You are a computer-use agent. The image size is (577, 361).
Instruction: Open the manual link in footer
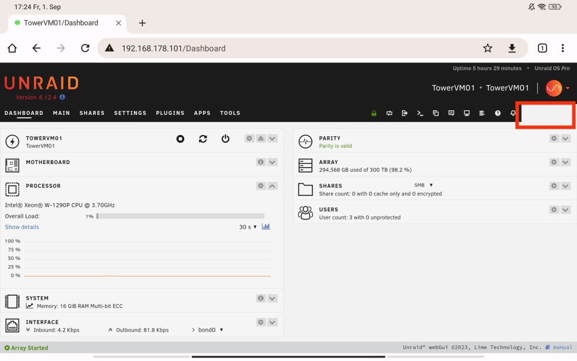pos(562,347)
